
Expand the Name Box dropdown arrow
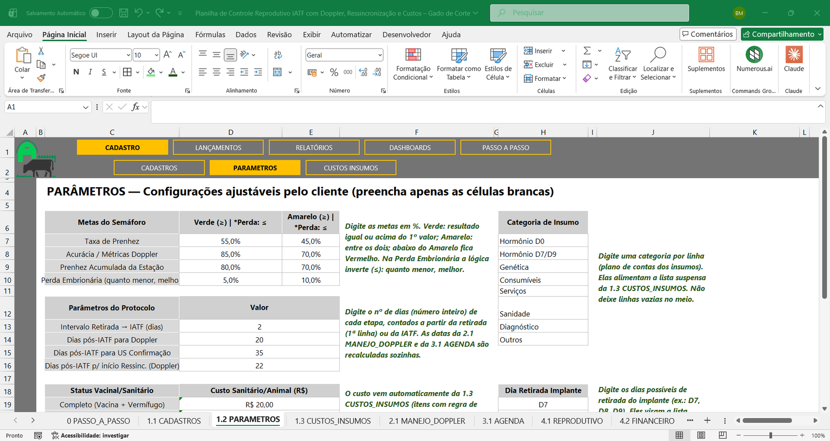86,107
